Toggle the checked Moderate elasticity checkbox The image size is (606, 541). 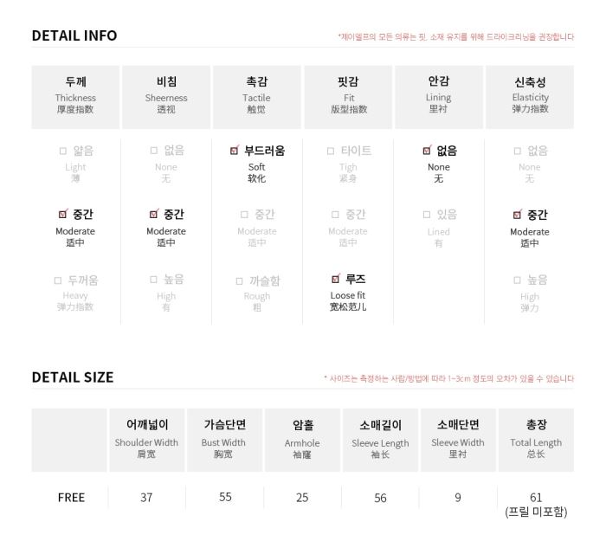tap(517, 215)
